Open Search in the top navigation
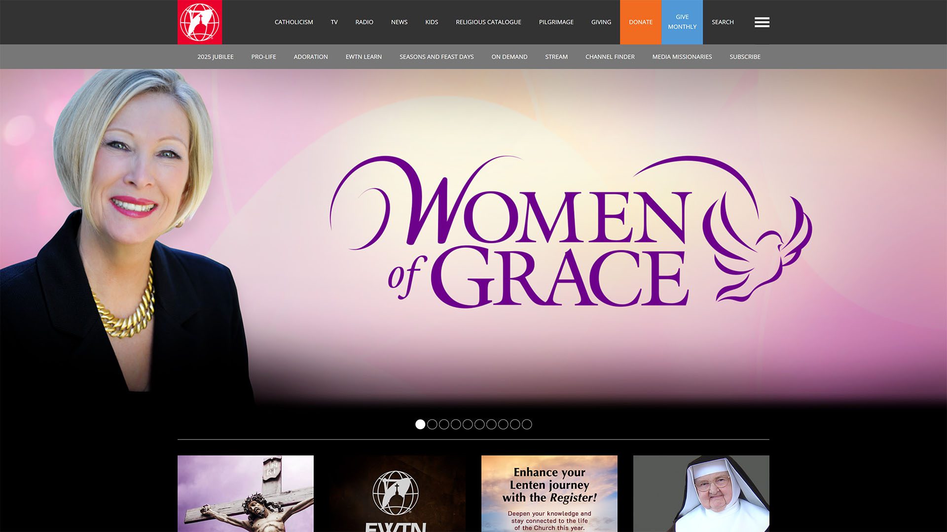 (x=722, y=22)
